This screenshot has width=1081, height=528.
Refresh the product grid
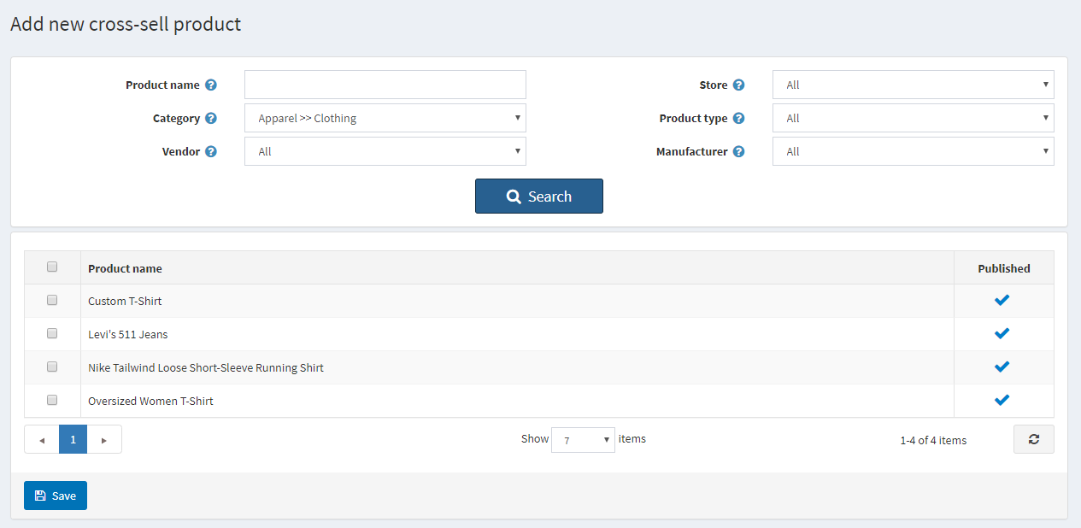(1033, 438)
